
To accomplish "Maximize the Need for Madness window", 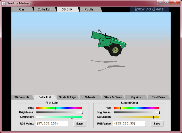I will click(x=167, y=2).
